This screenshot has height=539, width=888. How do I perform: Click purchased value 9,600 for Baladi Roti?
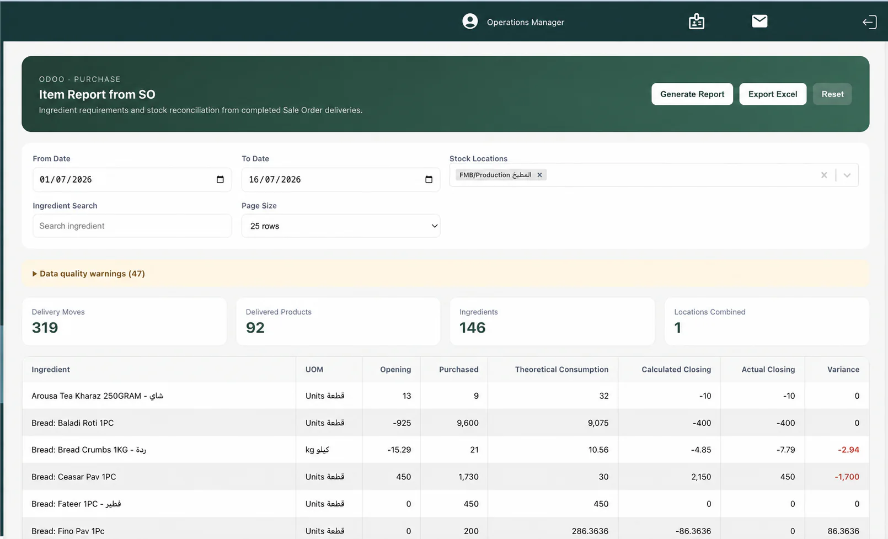tap(468, 423)
